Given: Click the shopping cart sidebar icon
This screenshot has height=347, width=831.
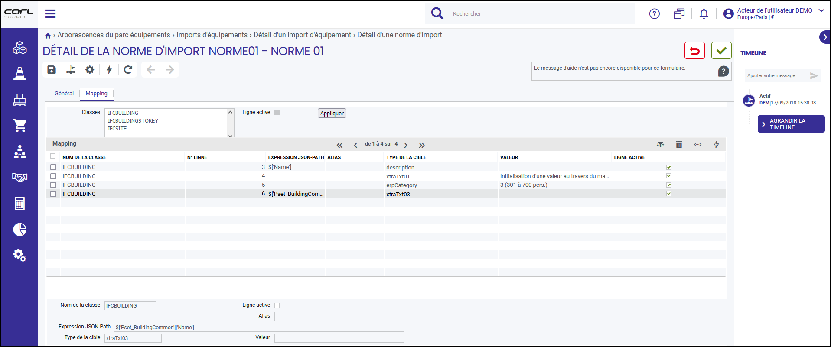Looking at the screenshot, I should click(20, 126).
